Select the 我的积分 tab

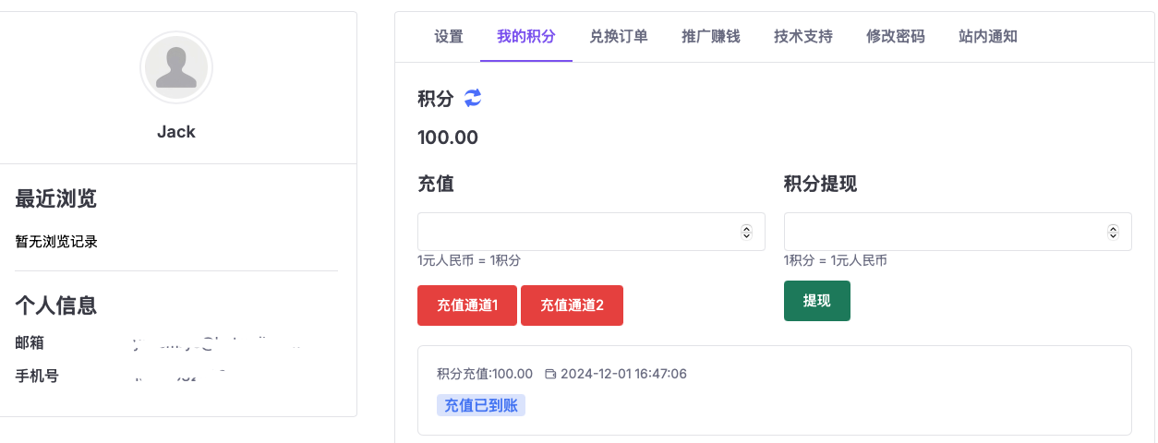pos(526,37)
